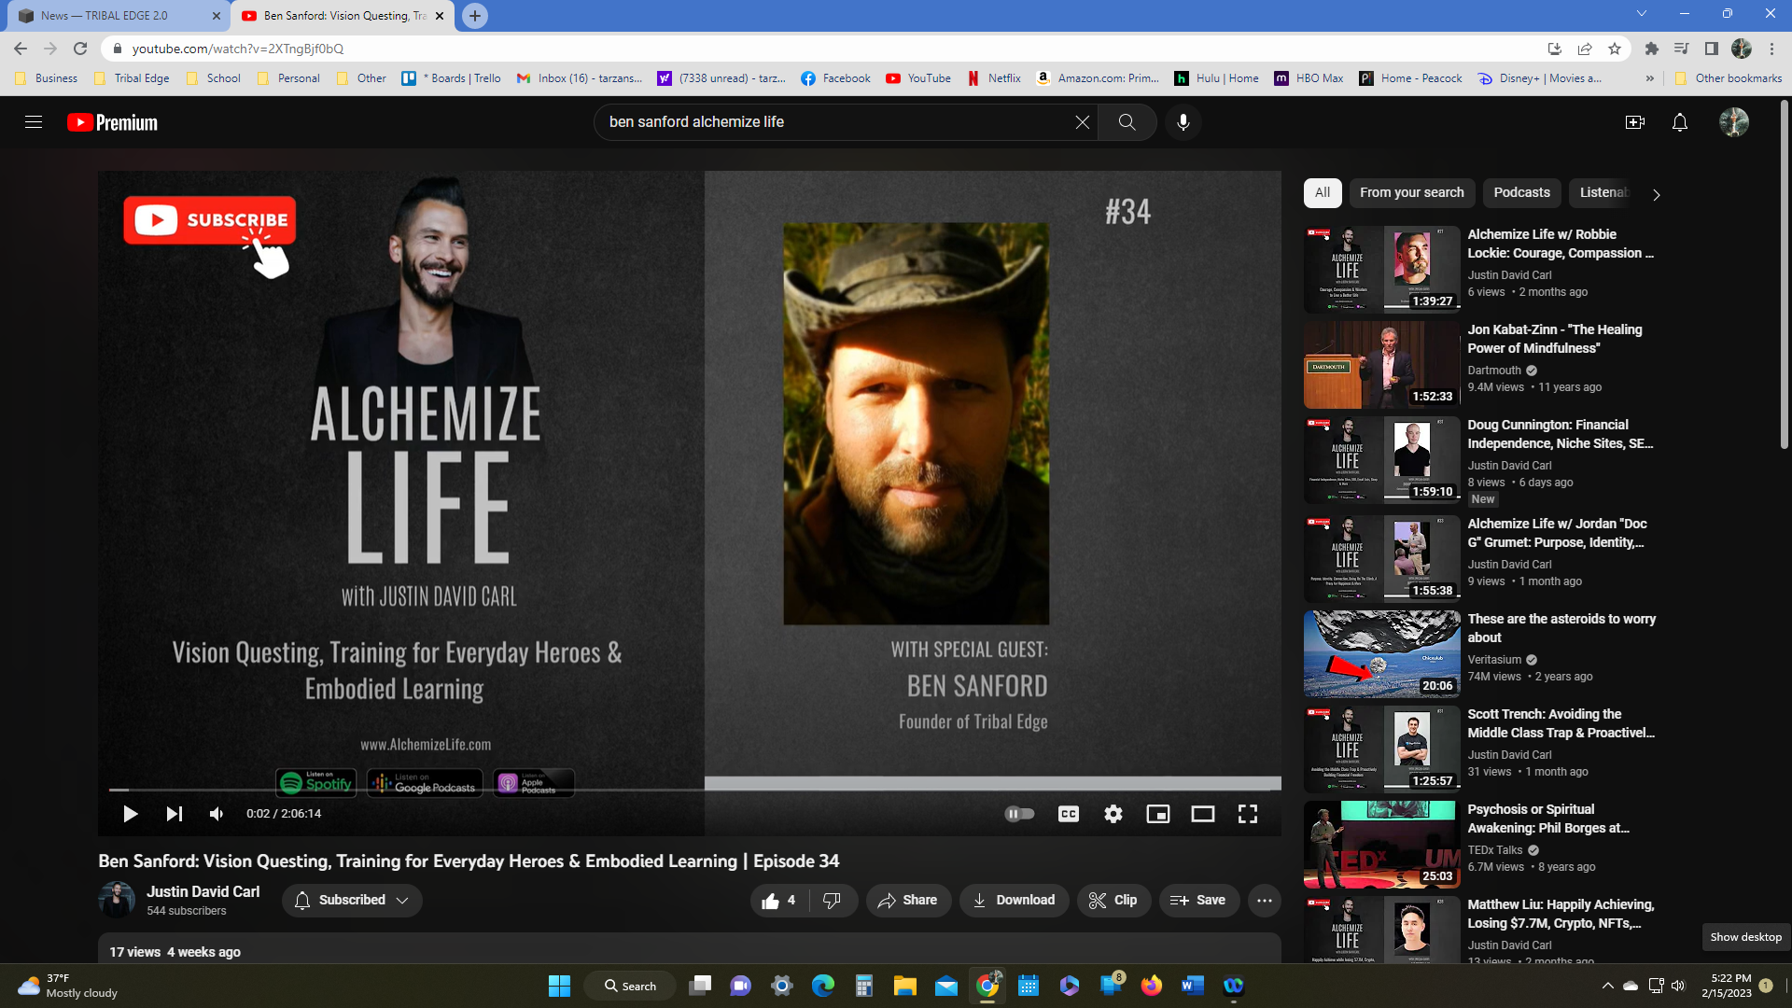Download the video
1792x1008 pixels.
point(1014,901)
